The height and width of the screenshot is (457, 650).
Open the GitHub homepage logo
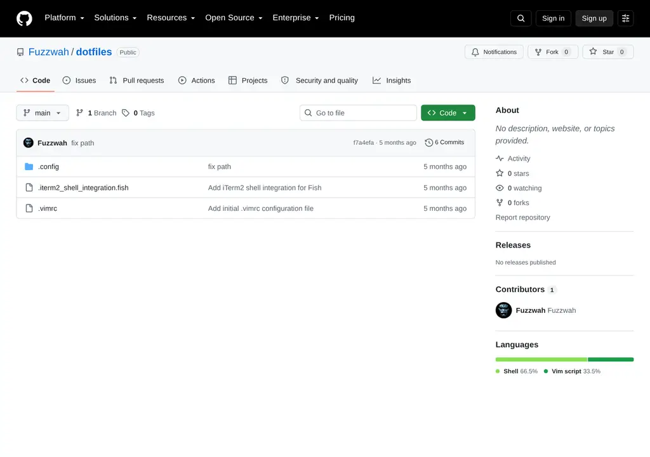pos(24,18)
